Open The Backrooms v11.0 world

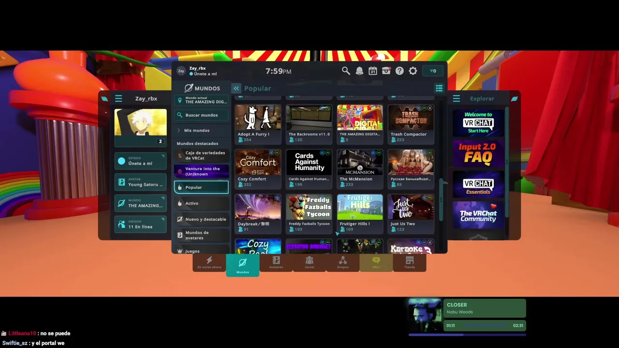click(309, 124)
